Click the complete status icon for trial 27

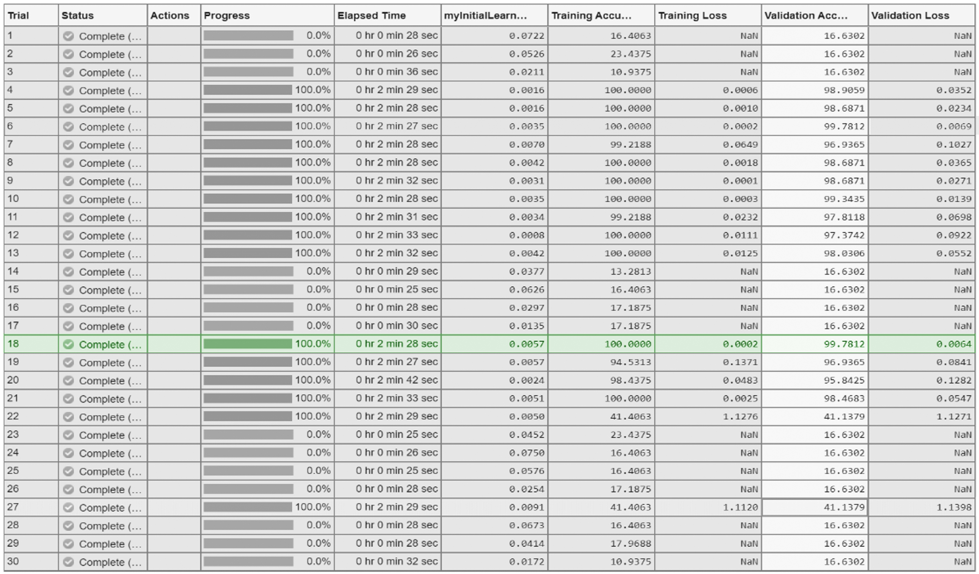click(68, 507)
